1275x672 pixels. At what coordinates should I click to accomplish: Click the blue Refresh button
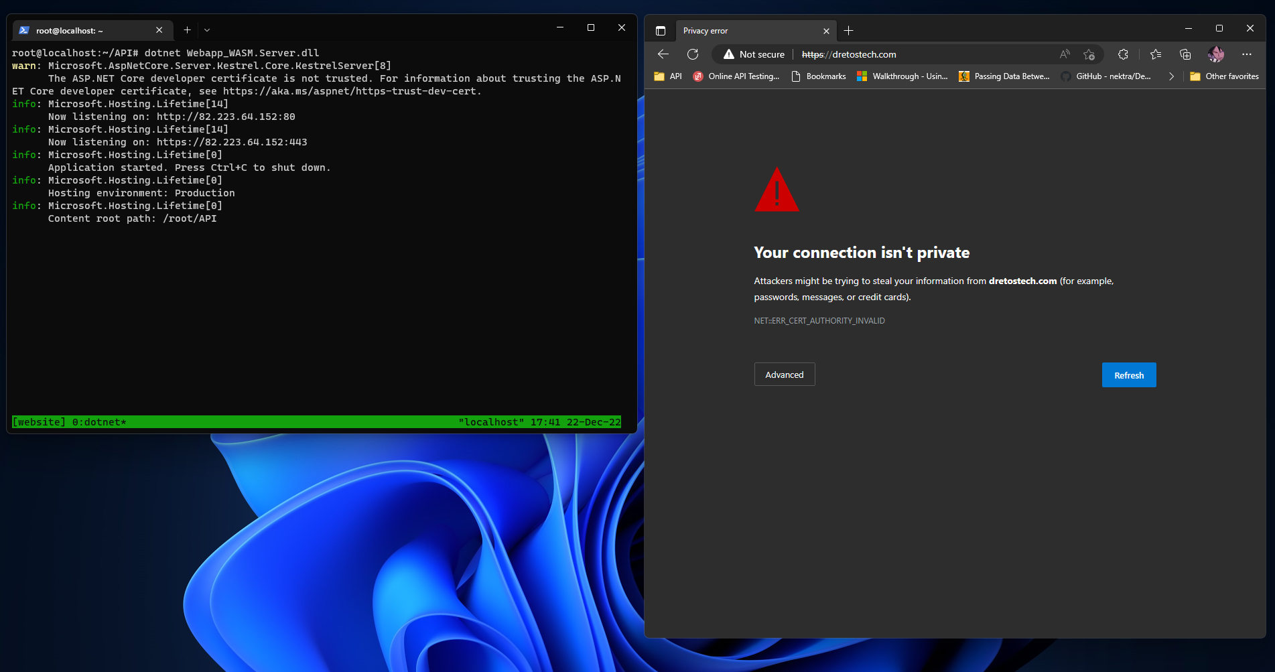(x=1129, y=375)
